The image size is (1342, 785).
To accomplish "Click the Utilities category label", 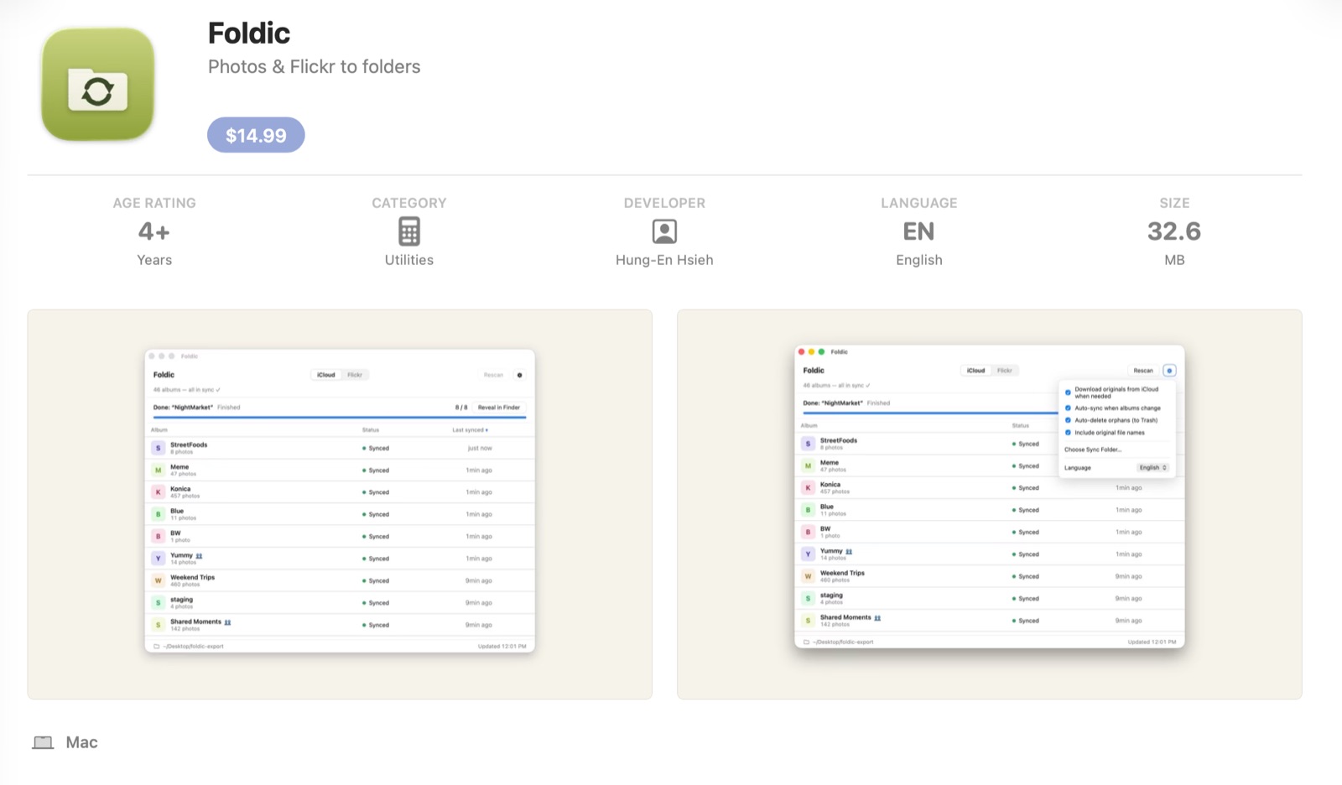I will (x=409, y=260).
